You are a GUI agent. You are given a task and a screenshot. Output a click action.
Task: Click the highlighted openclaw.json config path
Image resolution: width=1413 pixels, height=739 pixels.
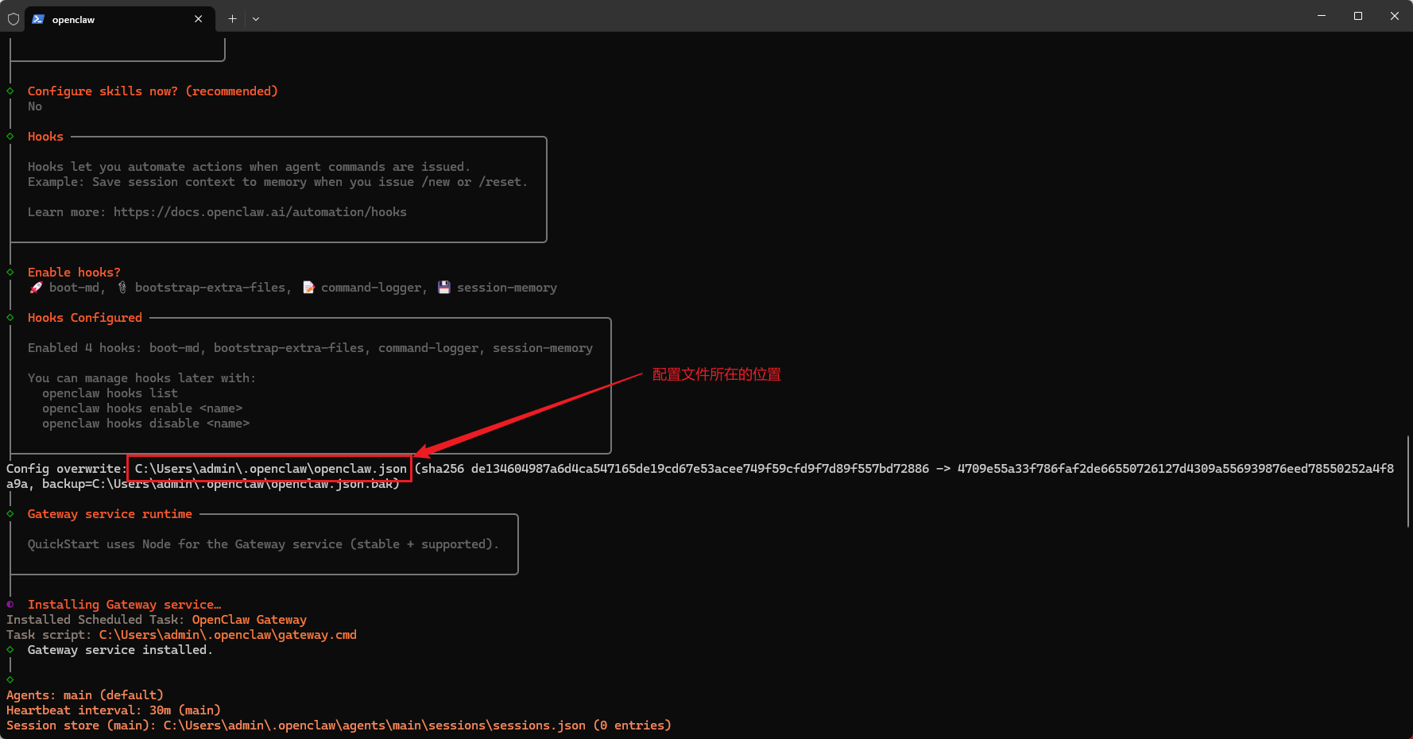(270, 469)
